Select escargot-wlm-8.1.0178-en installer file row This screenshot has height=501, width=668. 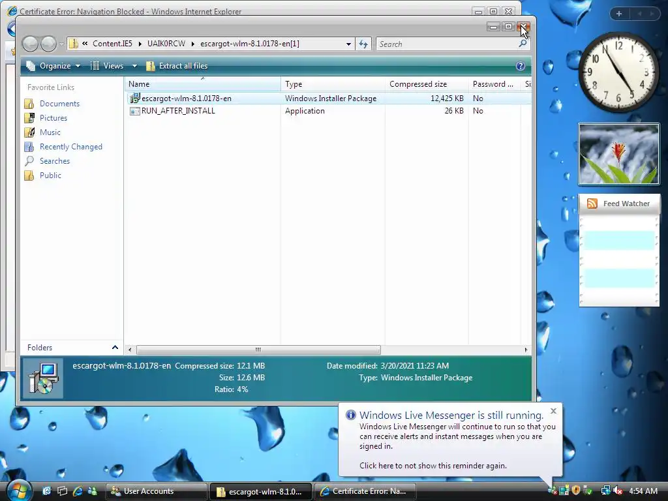click(x=328, y=99)
